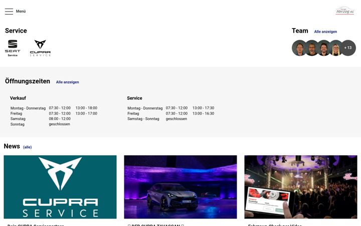Open the Fahrzeug-Check per Video news image
This screenshot has width=361, height=226.
[301, 187]
